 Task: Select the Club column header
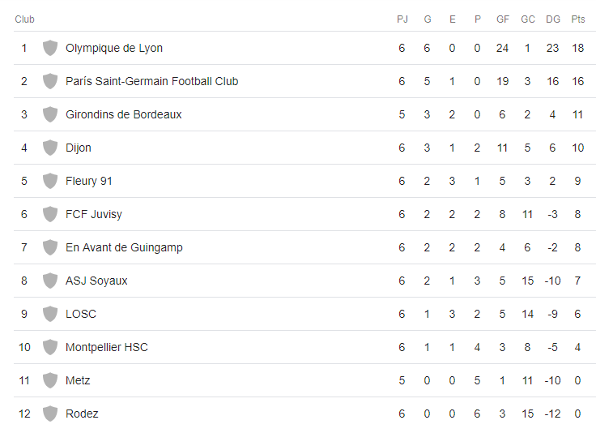[x=25, y=19]
